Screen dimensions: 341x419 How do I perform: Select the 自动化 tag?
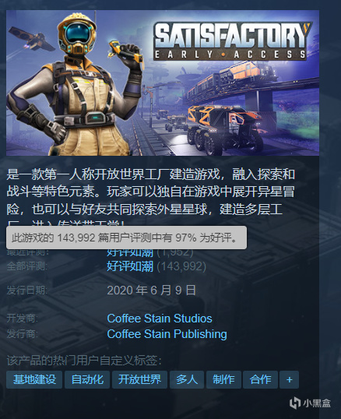[x=87, y=379]
